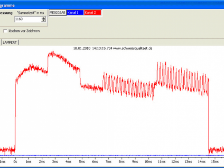This screenshot has height=168, width=224.
Task: Click the 3ms label on time axis
Action: click(55, 162)
